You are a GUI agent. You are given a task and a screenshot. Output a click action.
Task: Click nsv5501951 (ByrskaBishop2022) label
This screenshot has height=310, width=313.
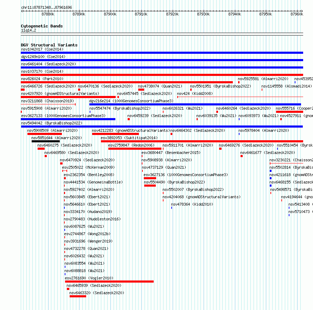pyautogui.click(x=221, y=86)
